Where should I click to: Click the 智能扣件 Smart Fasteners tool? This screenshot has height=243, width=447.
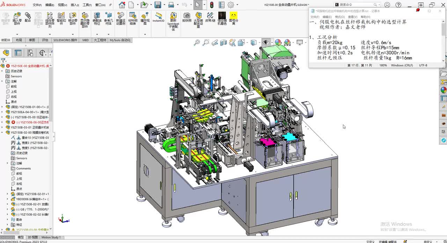pyautogui.click(x=61, y=19)
